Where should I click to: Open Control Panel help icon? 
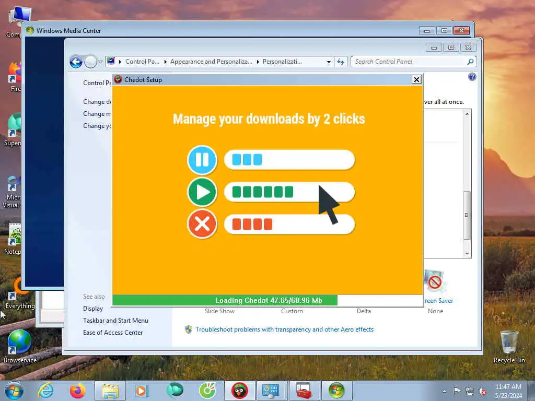[472, 76]
